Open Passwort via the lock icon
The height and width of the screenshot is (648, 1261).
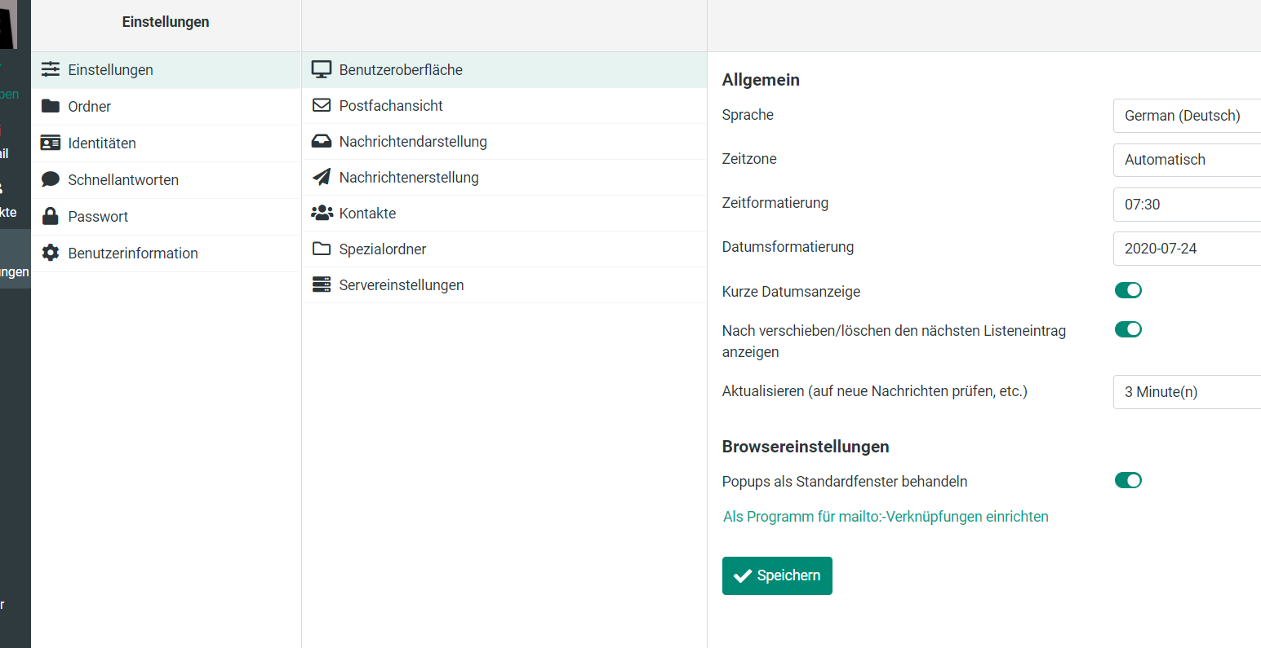tap(51, 216)
